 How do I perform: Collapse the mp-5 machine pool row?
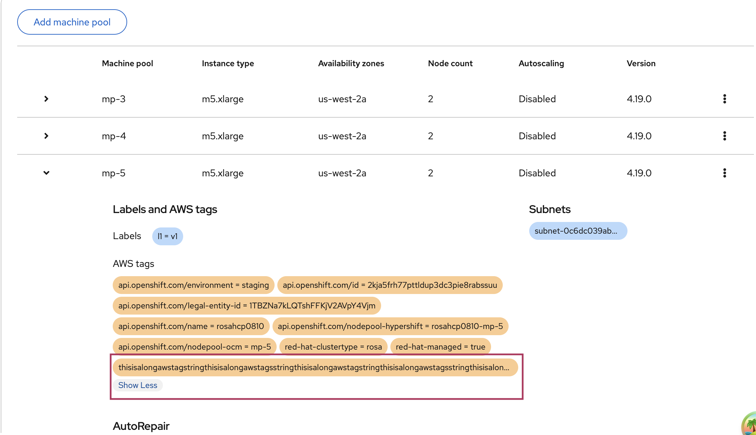coord(46,173)
